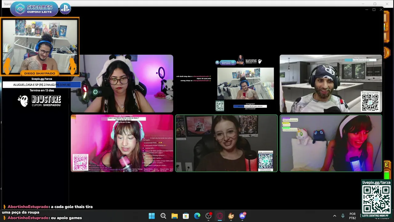Click the QR code in kitchen stream tile
The image size is (394, 222).
coord(370,103)
